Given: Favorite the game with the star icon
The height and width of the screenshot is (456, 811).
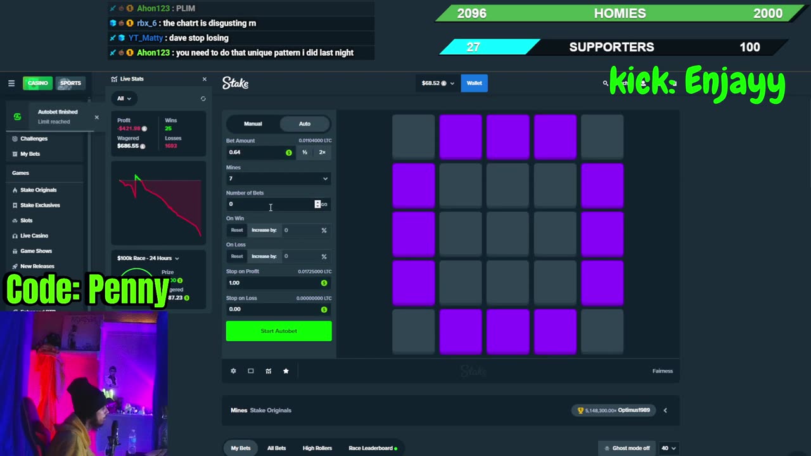Looking at the screenshot, I should click(286, 371).
